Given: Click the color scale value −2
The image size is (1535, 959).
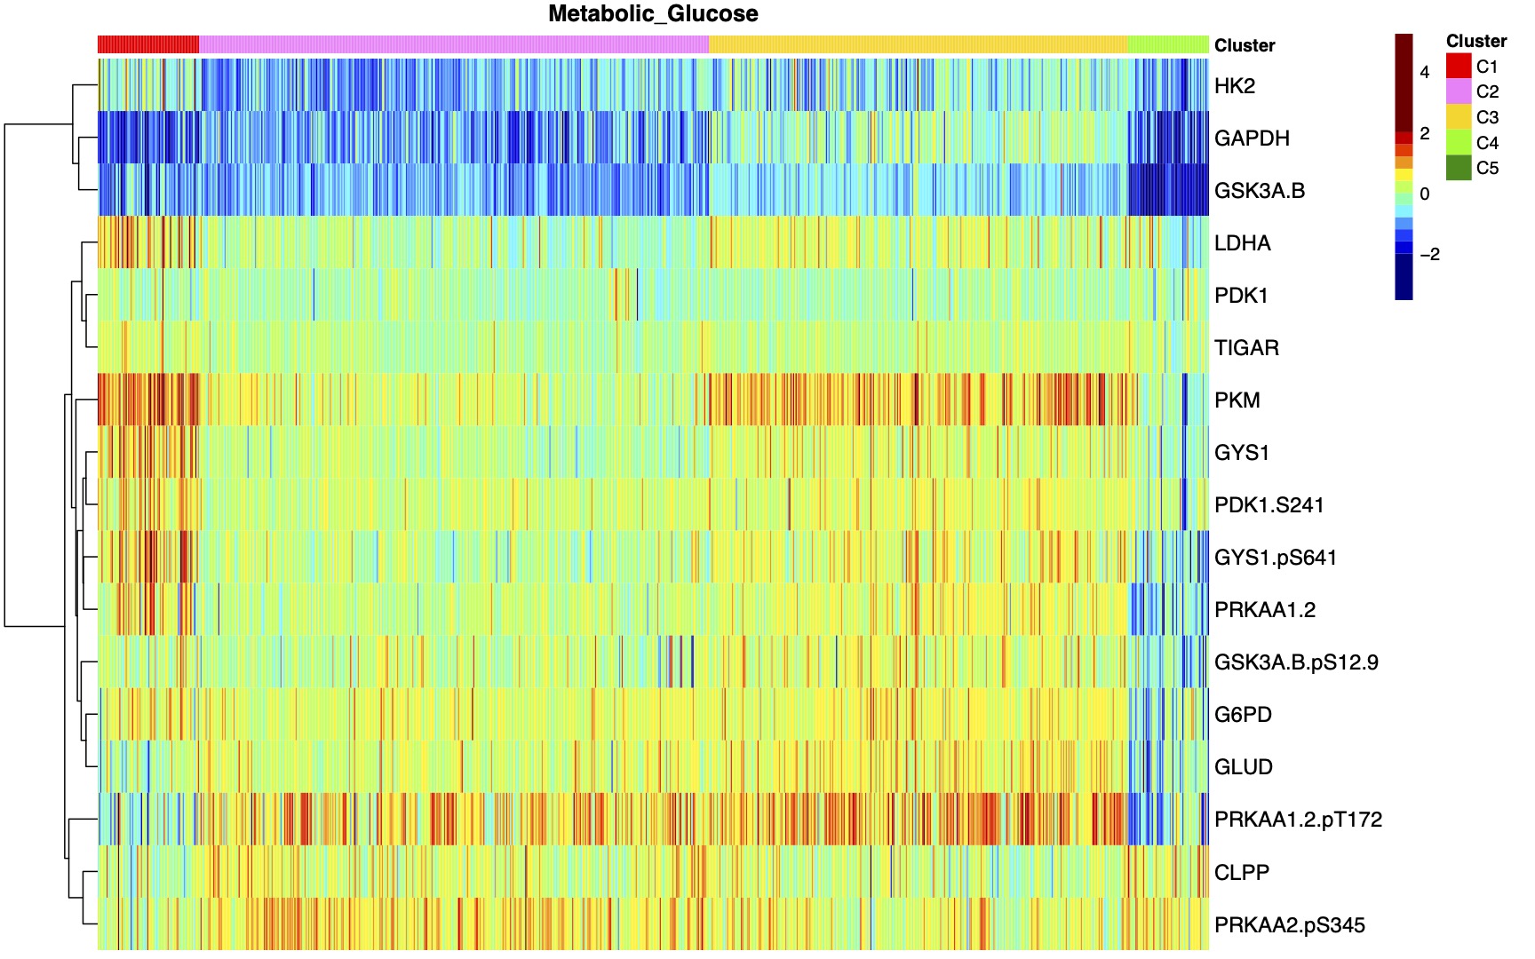Looking at the screenshot, I should [x=1430, y=255].
